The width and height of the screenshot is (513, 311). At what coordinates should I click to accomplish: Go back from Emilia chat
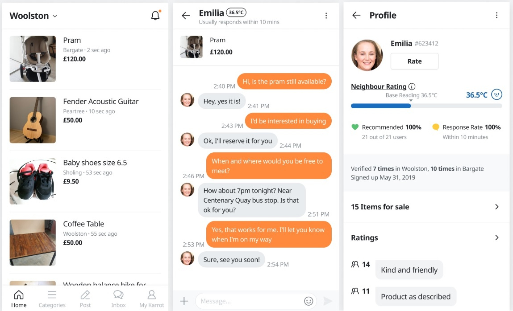click(185, 15)
